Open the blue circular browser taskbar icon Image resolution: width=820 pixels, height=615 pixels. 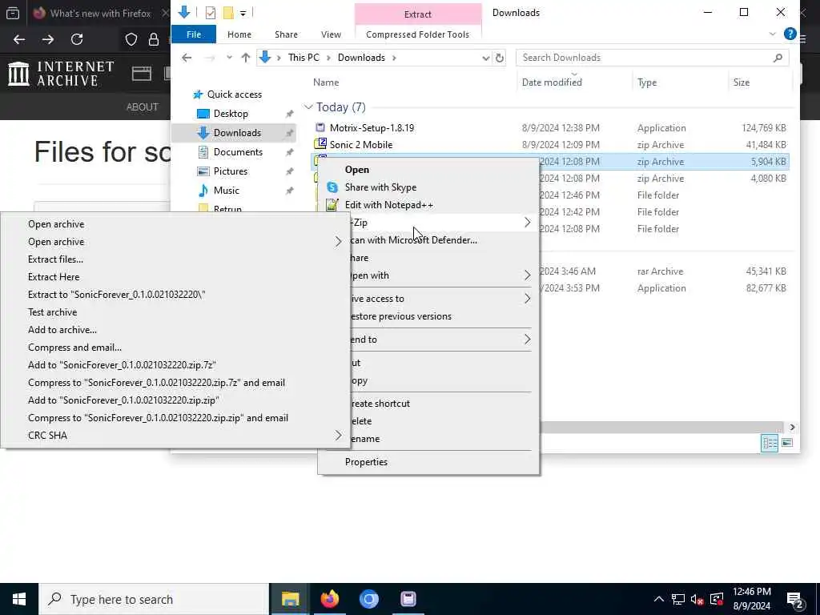click(368, 599)
